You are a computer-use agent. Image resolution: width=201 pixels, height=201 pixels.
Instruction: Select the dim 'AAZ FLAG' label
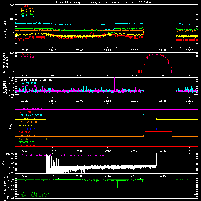[25, 139]
